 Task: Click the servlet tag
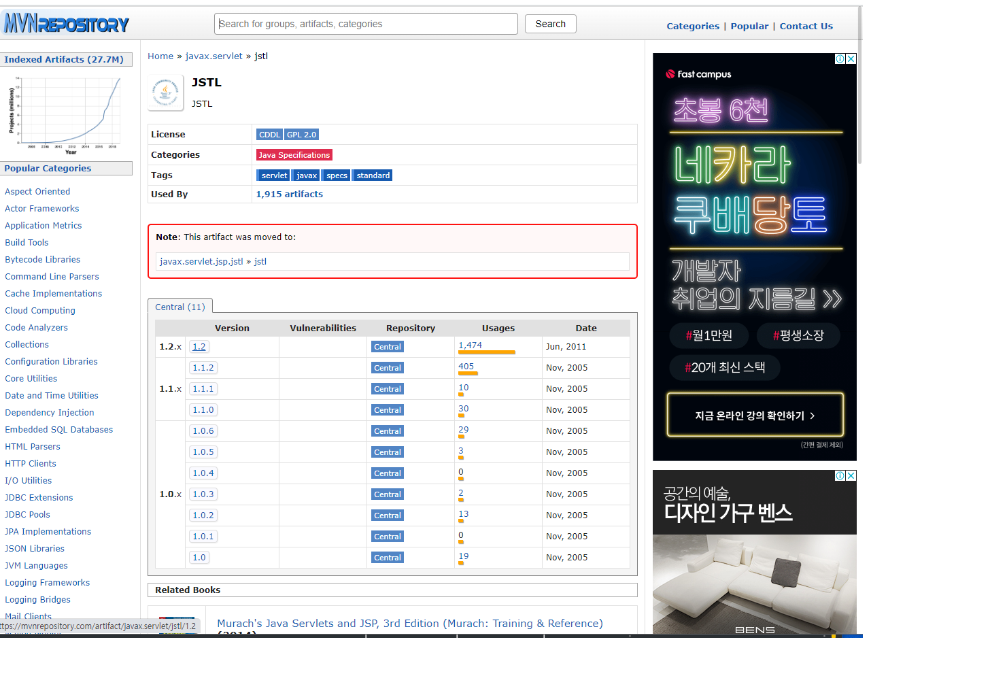pos(274,175)
